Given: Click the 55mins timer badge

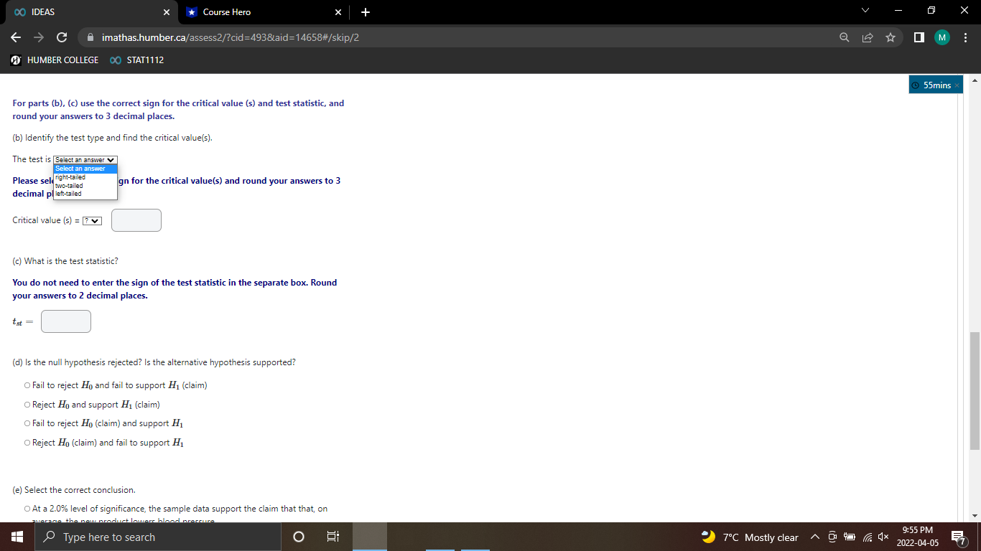Looking at the screenshot, I should point(935,84).
